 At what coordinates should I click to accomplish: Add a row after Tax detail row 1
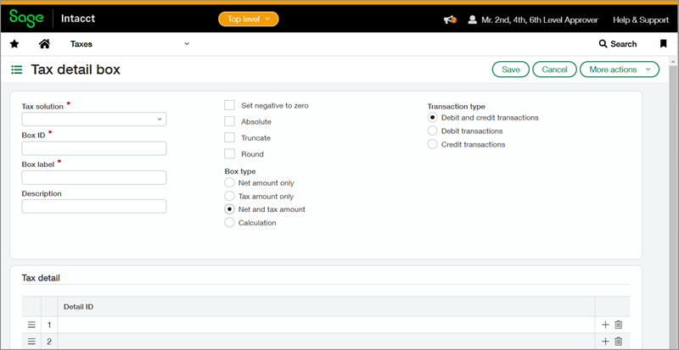click(x=605, y=325)
